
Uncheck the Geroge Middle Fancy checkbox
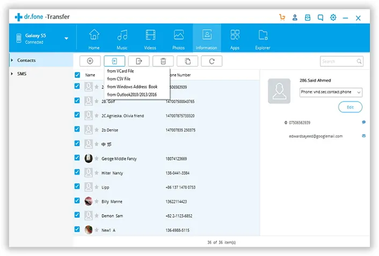click(77, 158)
